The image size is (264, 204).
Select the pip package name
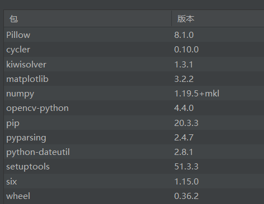point(13,124)
